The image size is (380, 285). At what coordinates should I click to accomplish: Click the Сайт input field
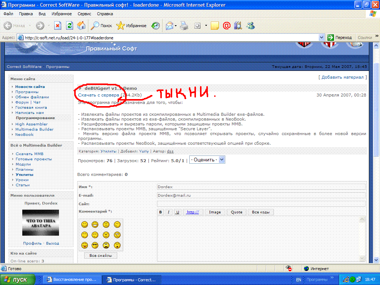(x=261, y=204)
